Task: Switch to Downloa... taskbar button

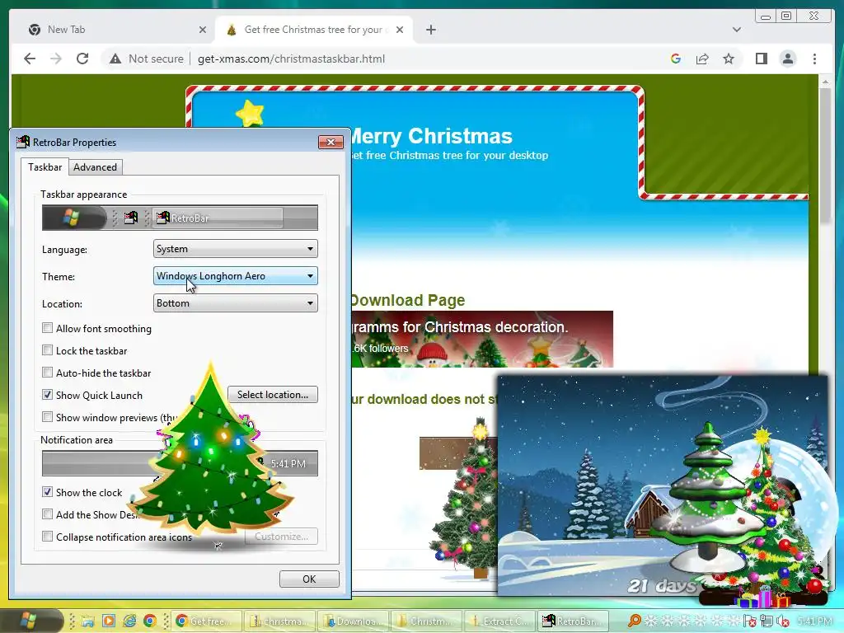Action: coord(353,621)
